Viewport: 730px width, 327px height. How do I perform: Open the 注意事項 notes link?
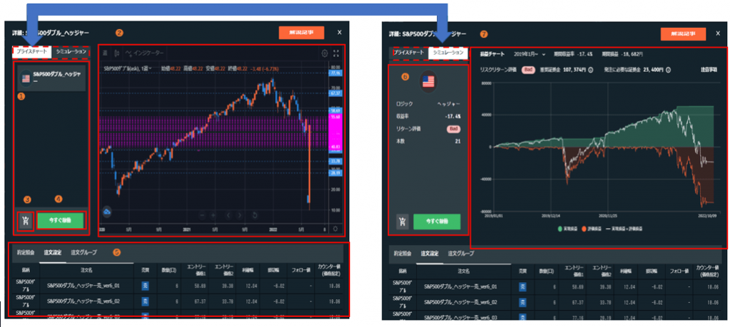(x=709, y=70)
